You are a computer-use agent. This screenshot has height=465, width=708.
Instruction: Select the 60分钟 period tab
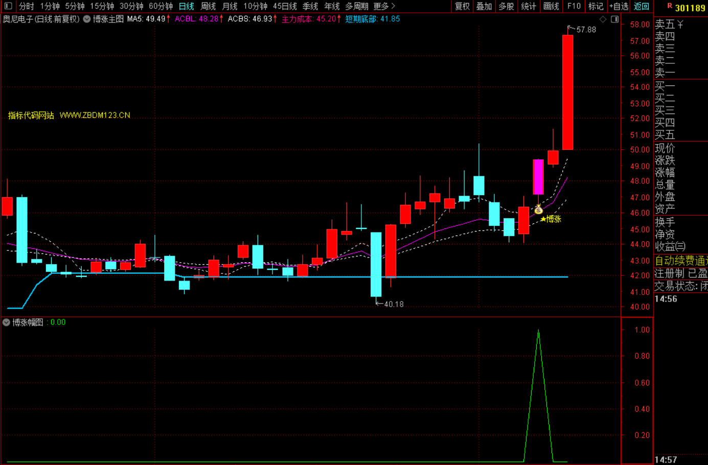pos(161,6)
